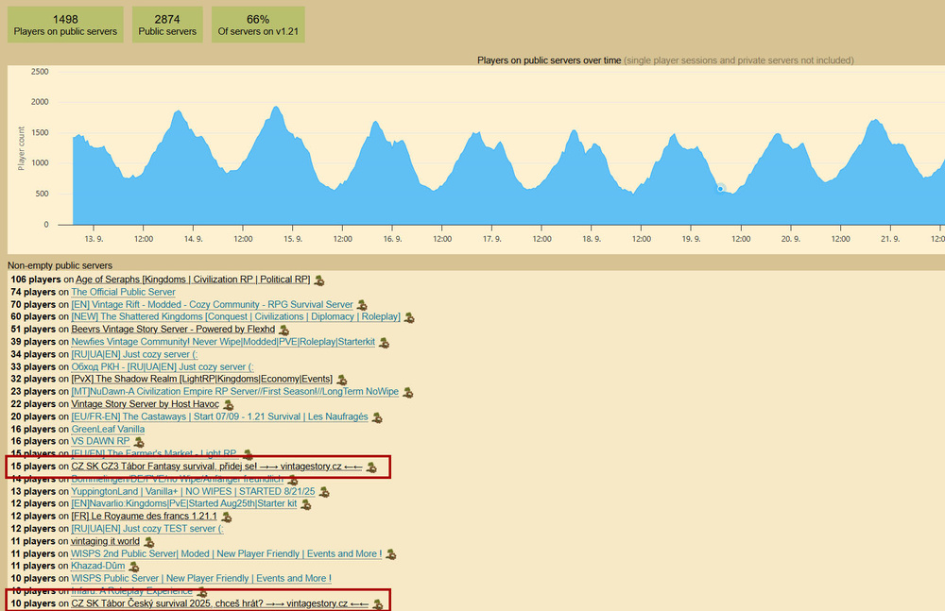Click the highlighted data point on the player chart

pyautogui.click(x=720, y=188)
